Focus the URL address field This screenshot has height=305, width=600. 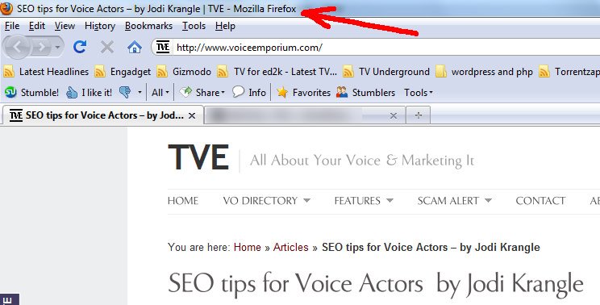click(x=385, y=48)
